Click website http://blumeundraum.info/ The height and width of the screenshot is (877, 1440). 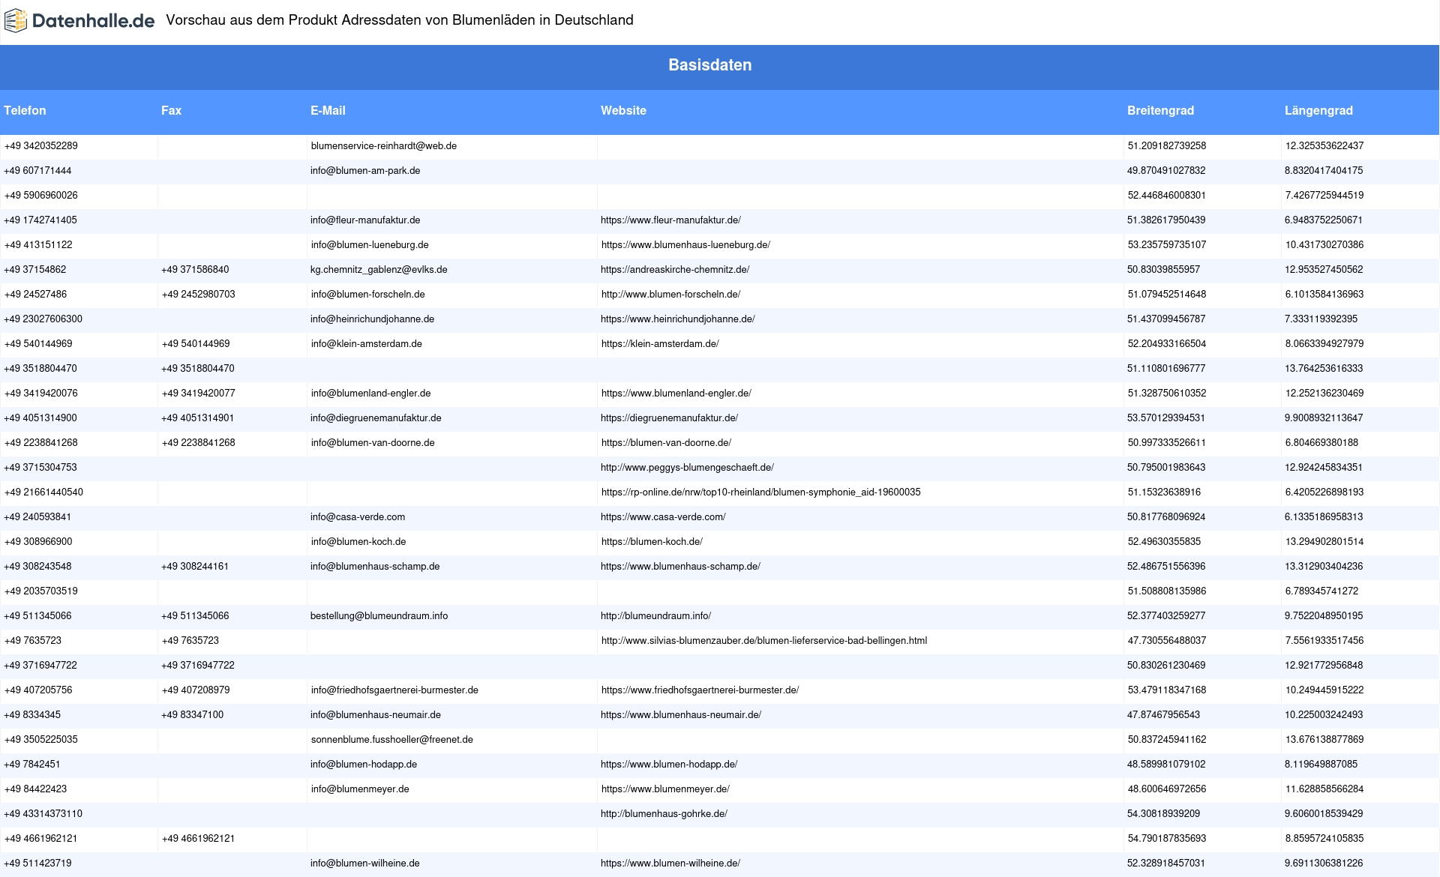coord(655,616)
